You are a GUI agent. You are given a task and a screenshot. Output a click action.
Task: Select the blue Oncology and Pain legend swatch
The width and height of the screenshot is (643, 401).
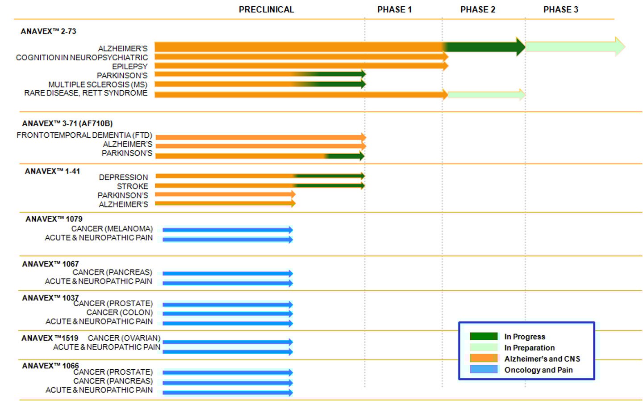[483, 369]
